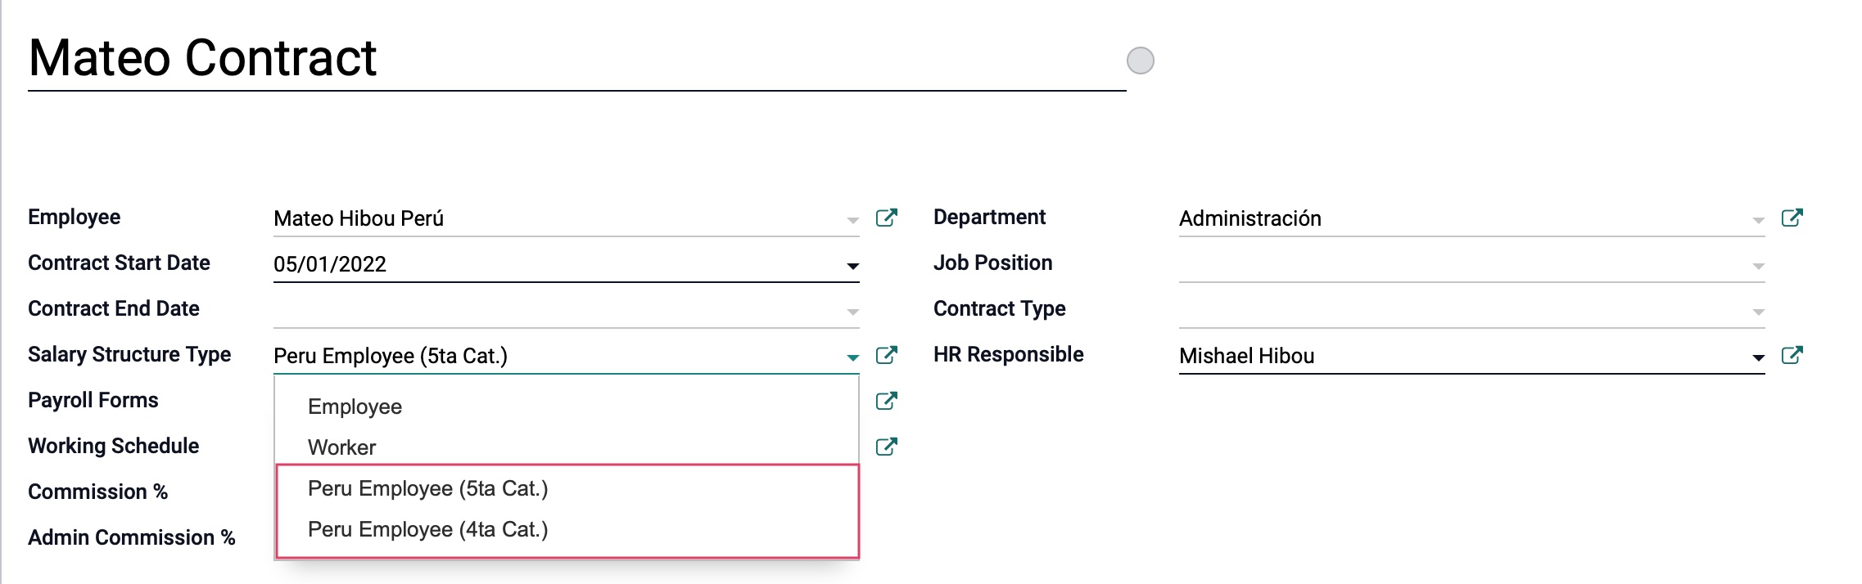Click the Job Position label
Viewport: 1862px width, 584px height.
tap(993, 263)
